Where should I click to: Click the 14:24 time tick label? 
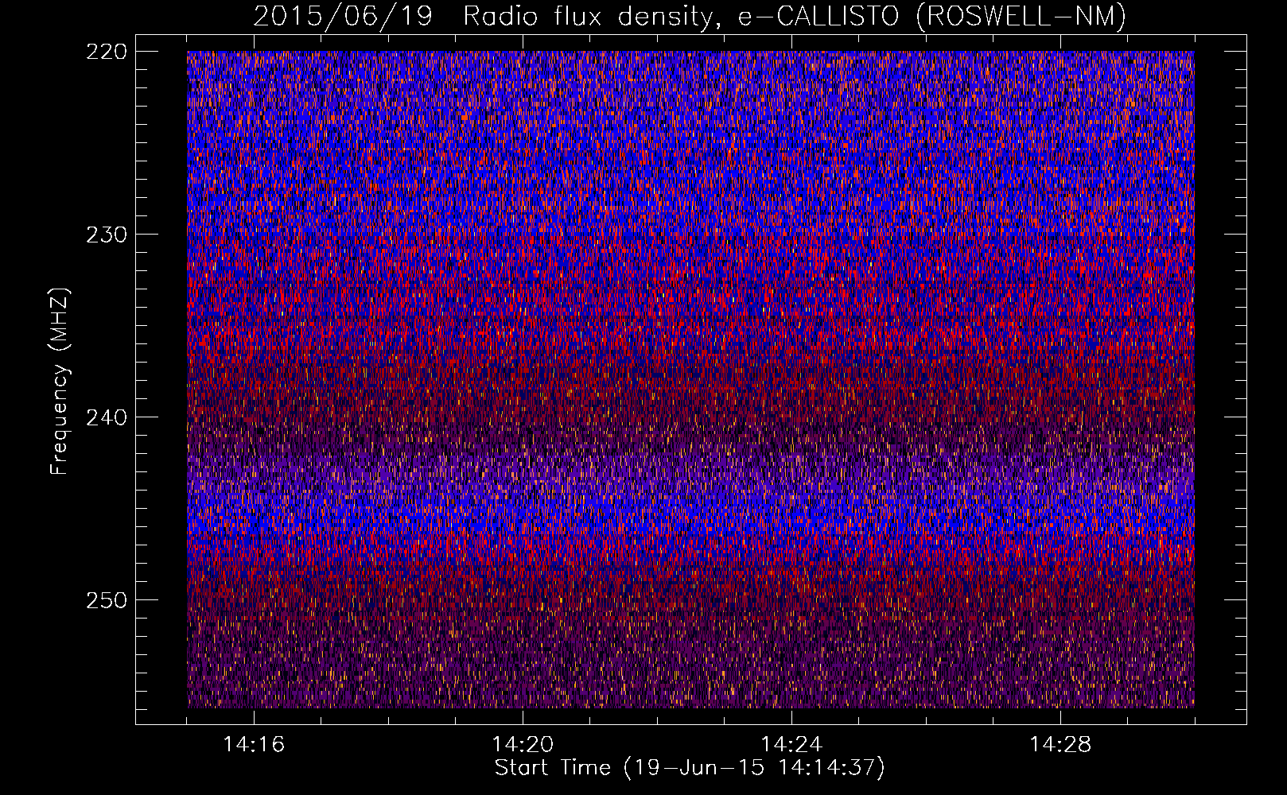tap(791, 745)
